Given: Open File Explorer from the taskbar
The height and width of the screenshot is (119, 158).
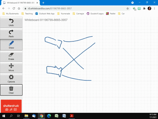Looking at the screenshot, I should (x=26, y=116).
